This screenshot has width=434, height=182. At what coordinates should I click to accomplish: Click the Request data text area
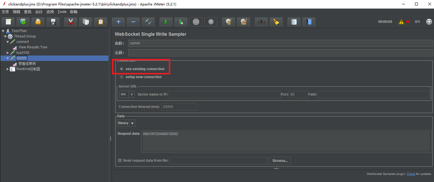[x=286, y=142]
